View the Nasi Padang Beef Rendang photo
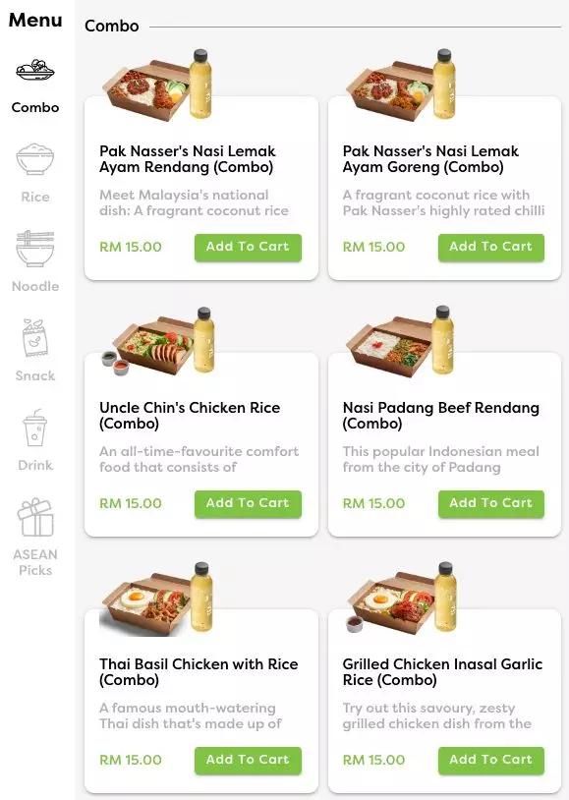 (401, 342)
